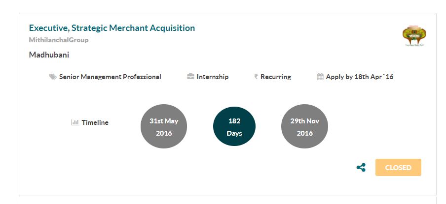Click the rupee icon beside Recurring
This screenshot has width=446, height=204.
256,77
